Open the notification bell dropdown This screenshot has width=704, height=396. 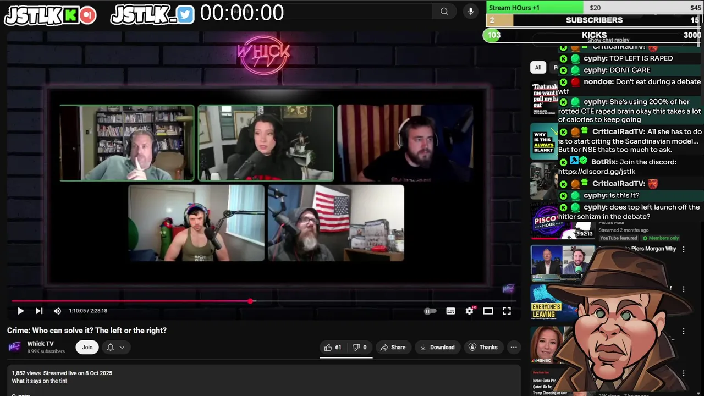[116, 347]
